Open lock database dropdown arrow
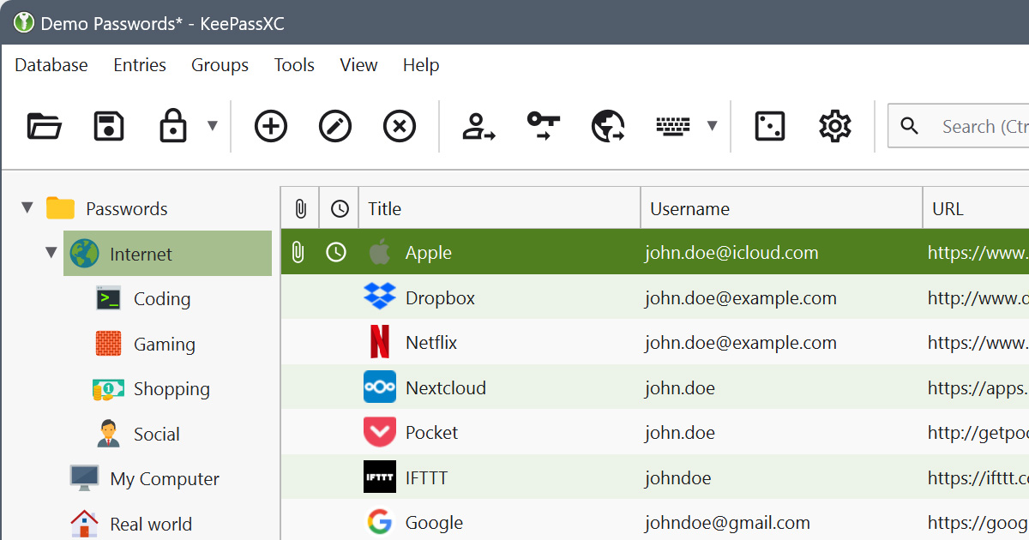1029x540 pixels. pyautogui.click(x=213, y=127)
